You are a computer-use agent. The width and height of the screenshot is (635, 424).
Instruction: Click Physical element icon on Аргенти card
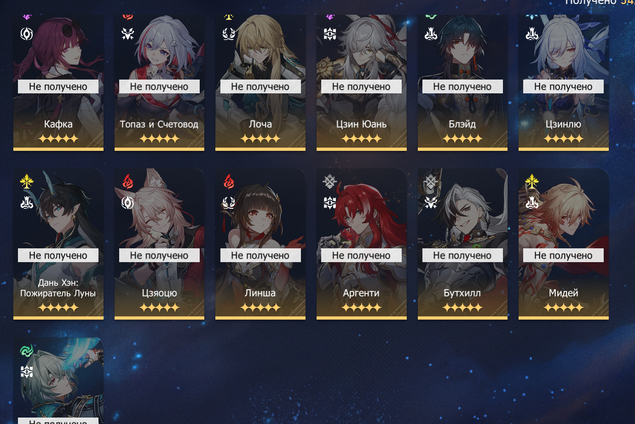coord(329,181)
